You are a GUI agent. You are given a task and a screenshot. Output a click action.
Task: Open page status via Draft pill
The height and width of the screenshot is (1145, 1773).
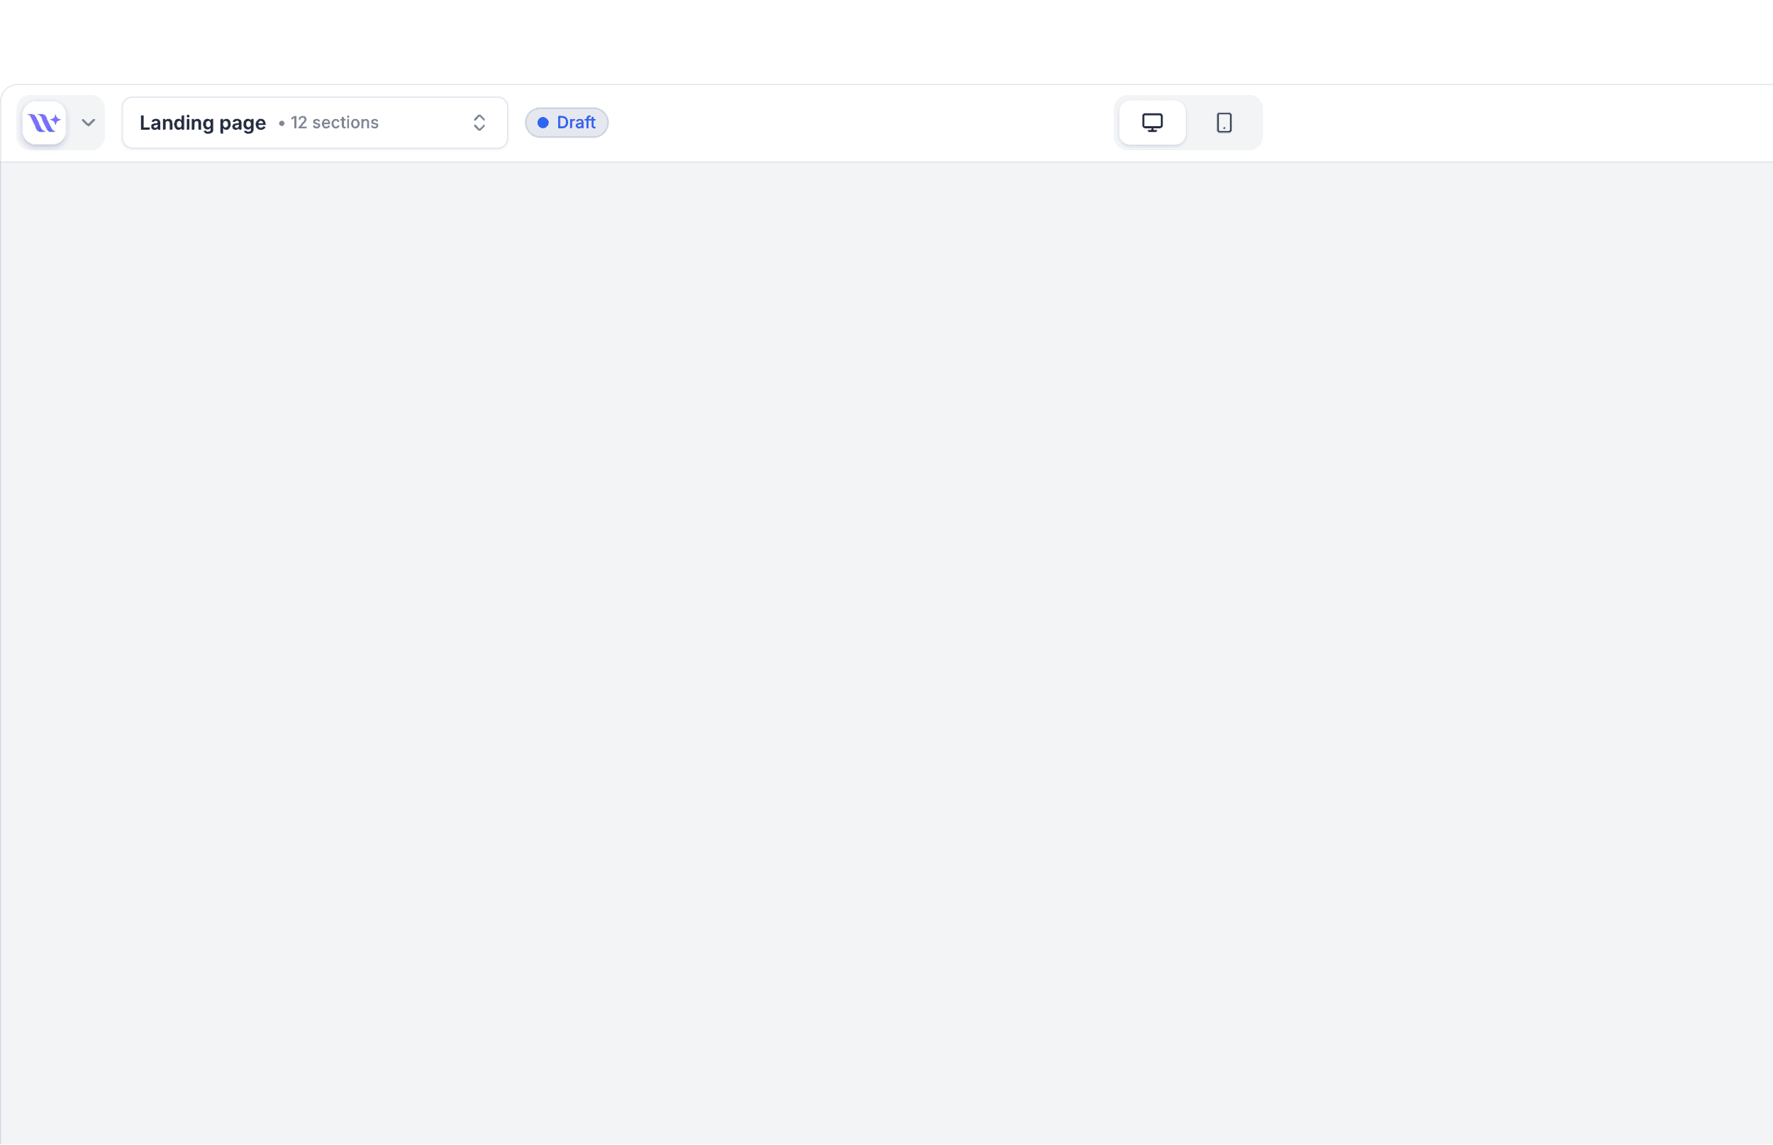pyautogui.click(x=567, y=123)
